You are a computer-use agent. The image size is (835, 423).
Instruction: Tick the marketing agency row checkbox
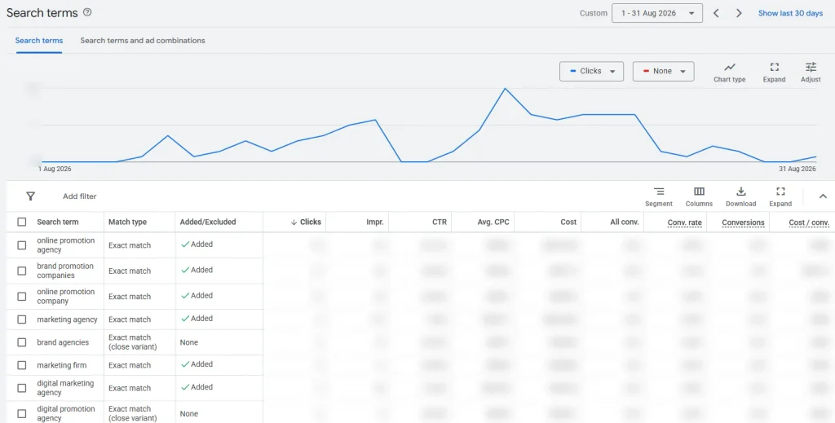pyautogui.click(x=22, y=319)
